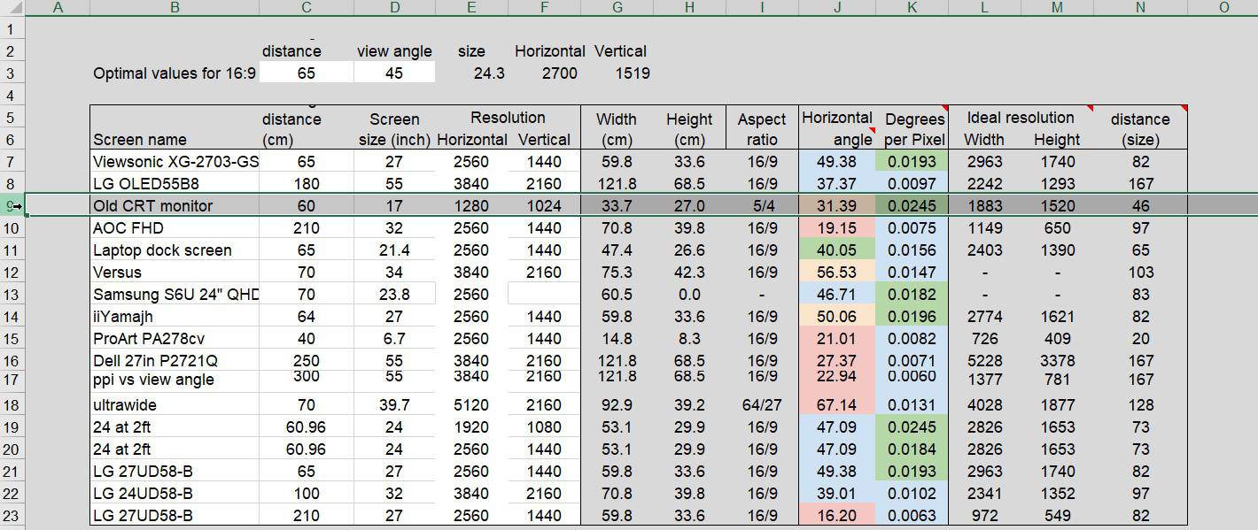Click the optimal distance cell containing 65
This screenshot has width=1258, height=530.
[x=307, y=73]
